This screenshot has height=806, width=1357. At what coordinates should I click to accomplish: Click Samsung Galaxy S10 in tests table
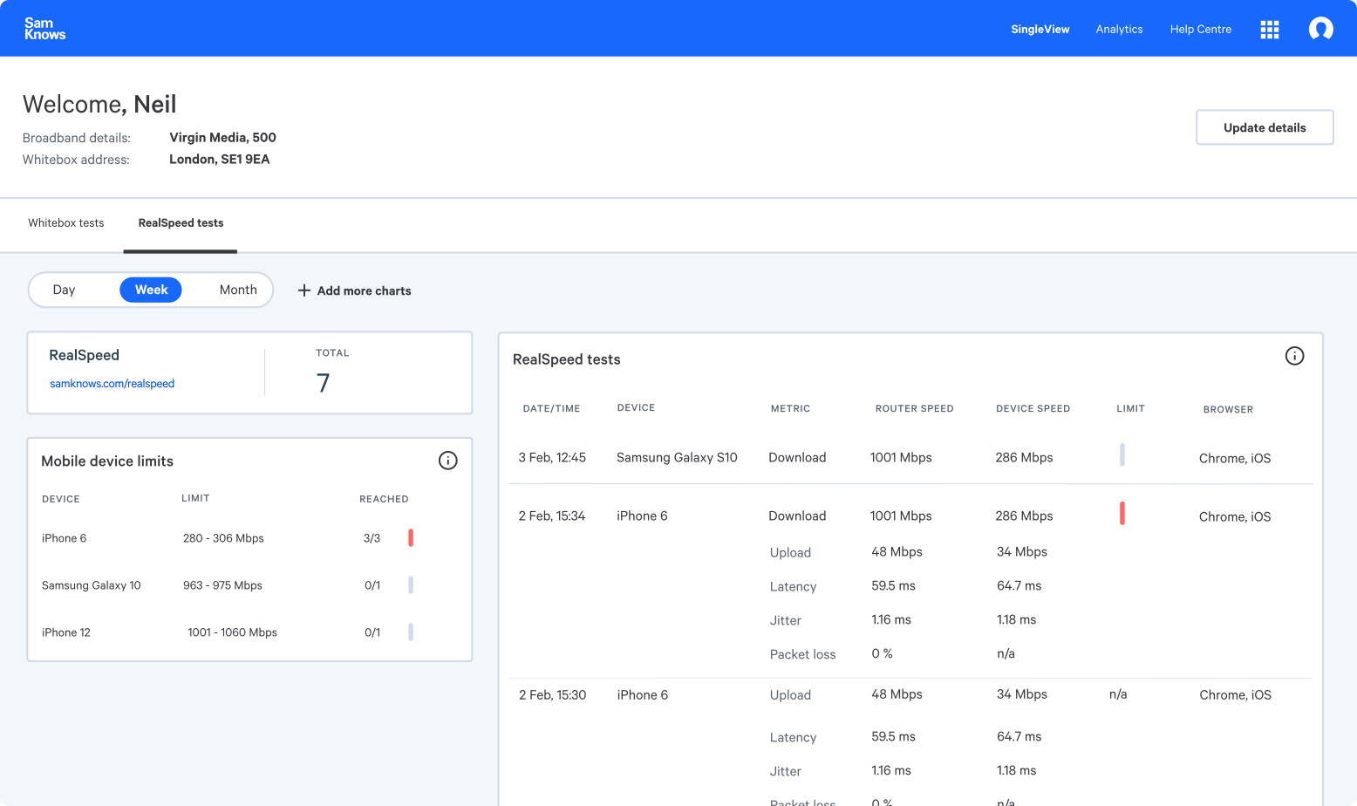pyautogui.click(x=677, y=457)
